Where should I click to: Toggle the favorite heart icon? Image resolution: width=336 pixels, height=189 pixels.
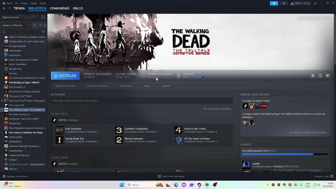click(x=328, y=76)
